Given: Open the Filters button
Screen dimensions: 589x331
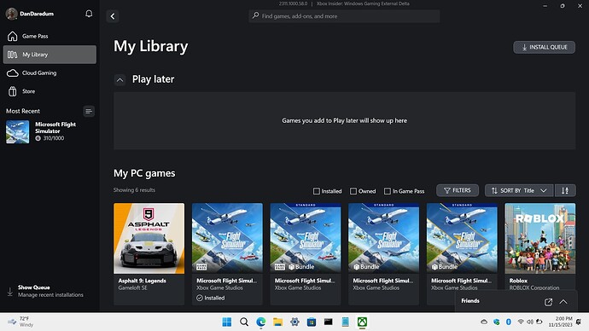Looking at the screenshot, I should coord(458,190).
